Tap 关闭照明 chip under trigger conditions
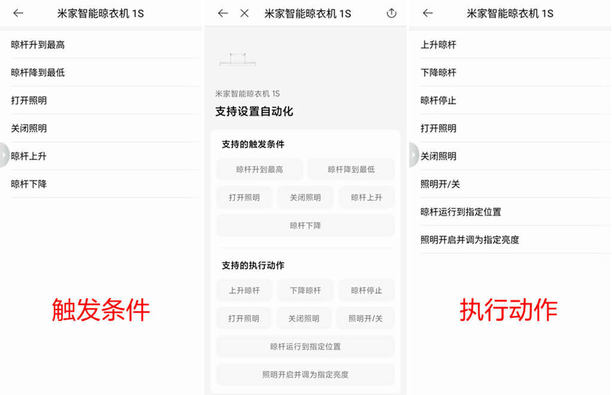Screen dimensions: 612x395 pos(305,197)
